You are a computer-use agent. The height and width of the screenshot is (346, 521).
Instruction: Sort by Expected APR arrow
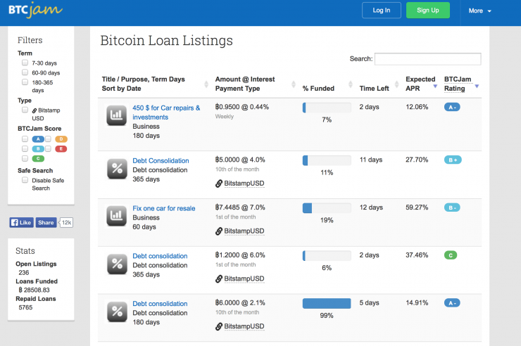tap(435, 86)
